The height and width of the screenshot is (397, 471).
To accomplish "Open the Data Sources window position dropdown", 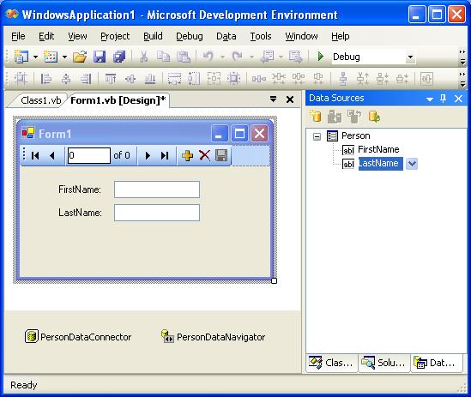I will (x=430, y=99).
